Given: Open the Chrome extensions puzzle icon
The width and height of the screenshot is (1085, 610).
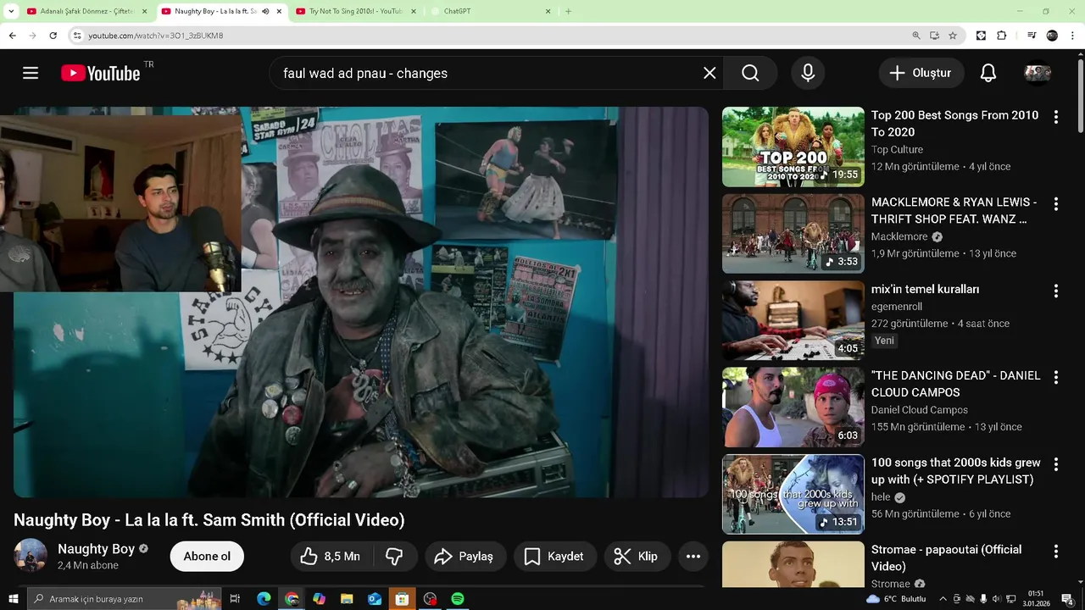Looking at the screenshot, I should 1002,36.
